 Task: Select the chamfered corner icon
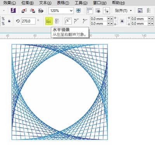(x=85, y=21)
